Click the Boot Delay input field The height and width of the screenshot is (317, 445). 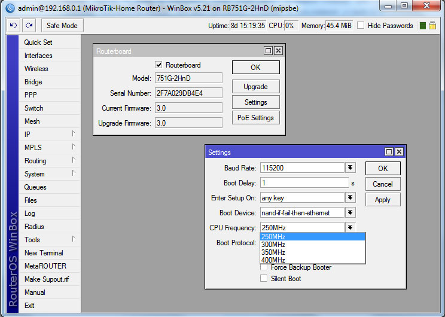[x=304, y=183]
